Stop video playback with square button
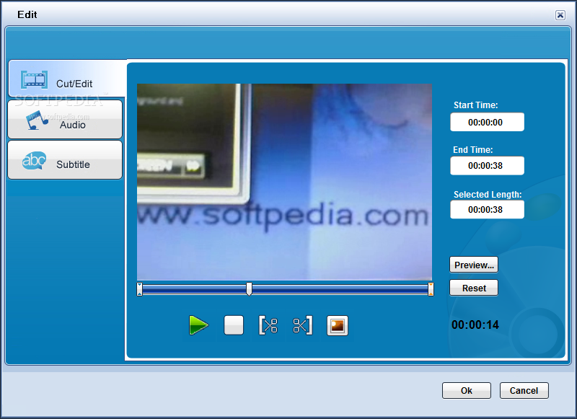 234,325
